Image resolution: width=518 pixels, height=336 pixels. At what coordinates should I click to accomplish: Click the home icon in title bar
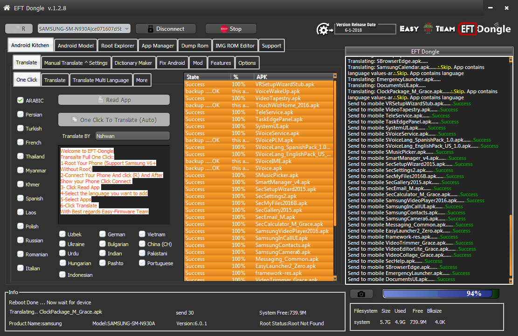tap(7, 8)
